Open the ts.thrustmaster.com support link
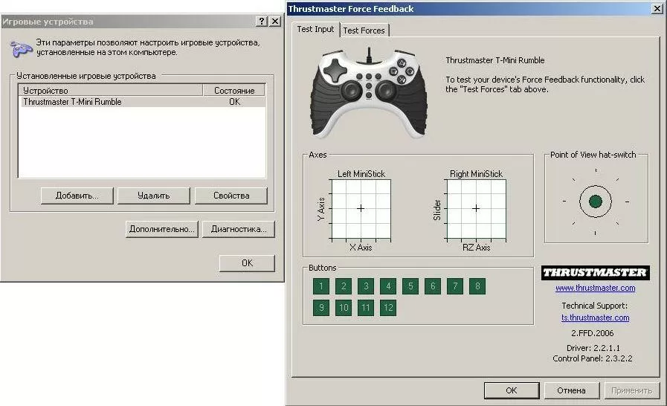This screenshot has height=406, width=667. pos(595,318)
